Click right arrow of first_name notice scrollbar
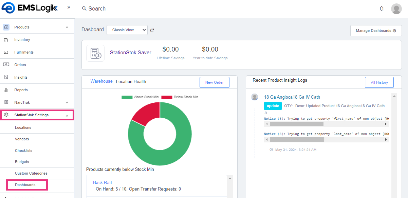This screenshot has height=198, width=408. 386,124
